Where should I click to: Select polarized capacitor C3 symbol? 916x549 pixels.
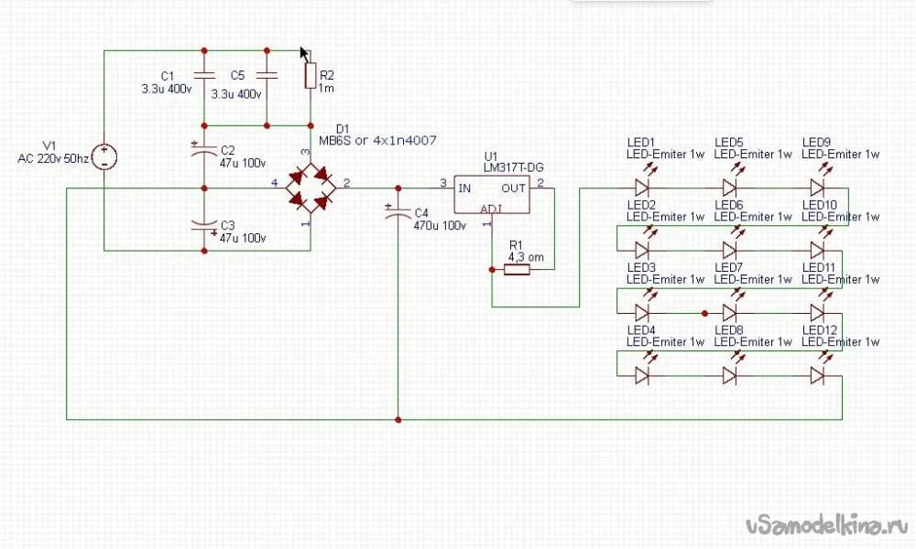(x=204, y=226)
